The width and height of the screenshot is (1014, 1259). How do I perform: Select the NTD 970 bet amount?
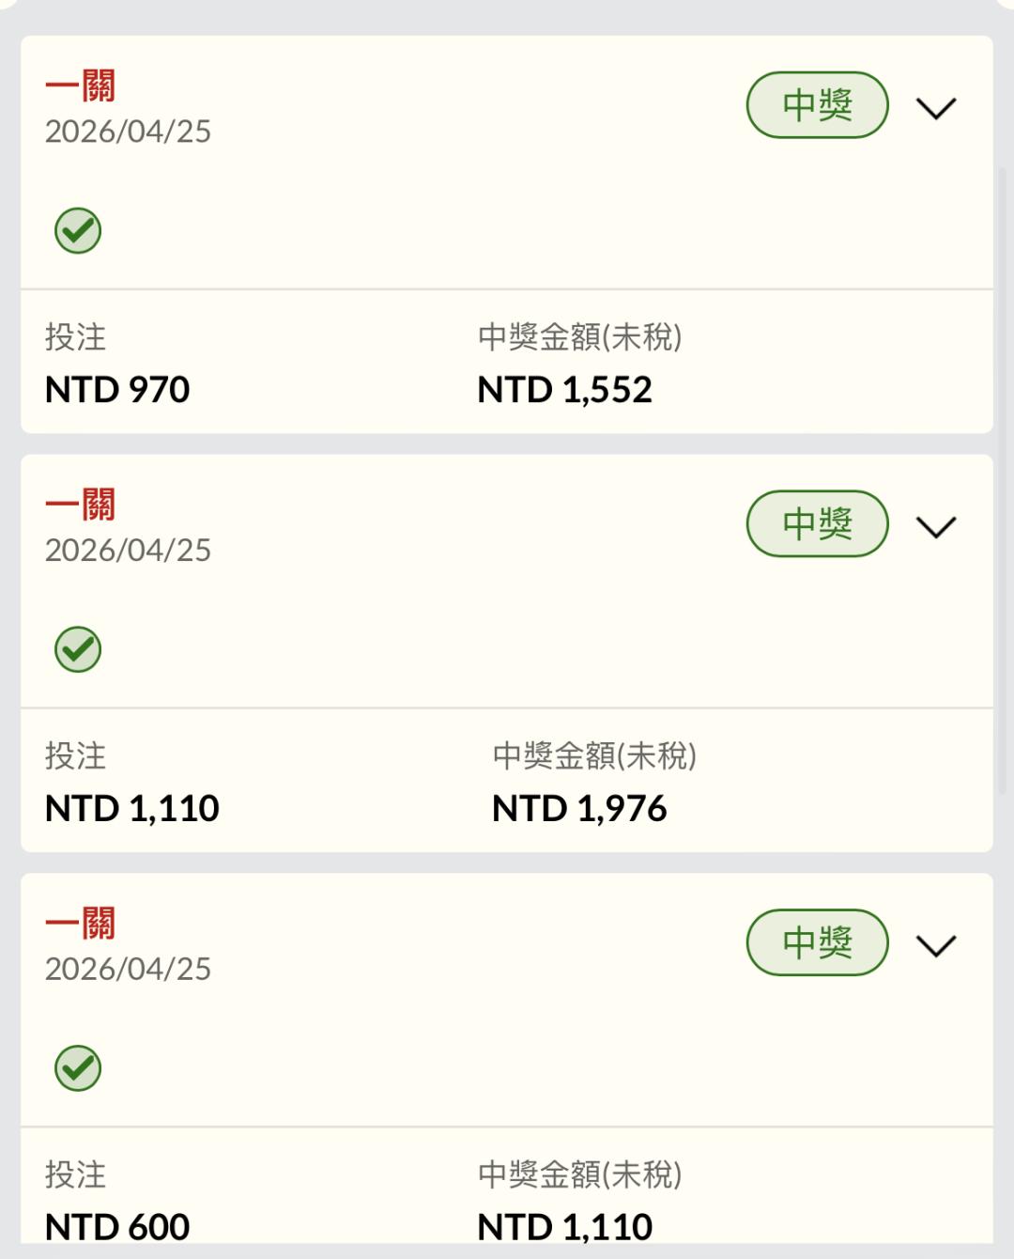point(117,390)
